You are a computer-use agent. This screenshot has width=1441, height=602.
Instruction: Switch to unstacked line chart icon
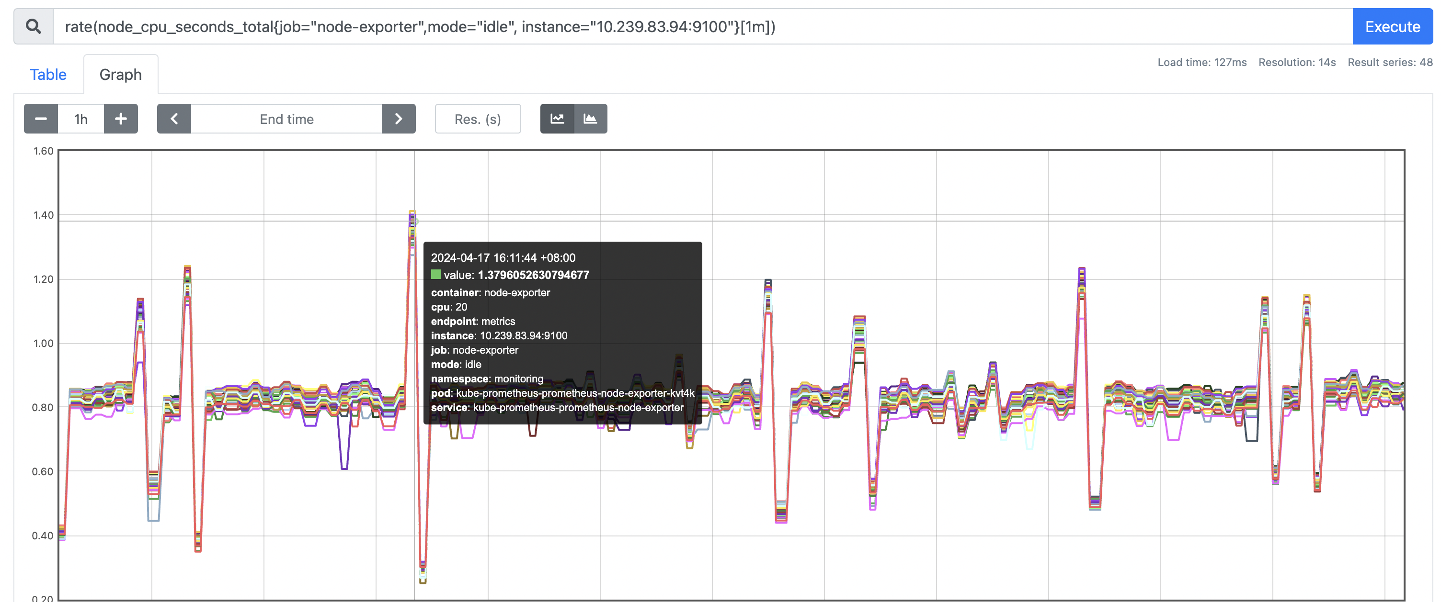tap(557, 119)
